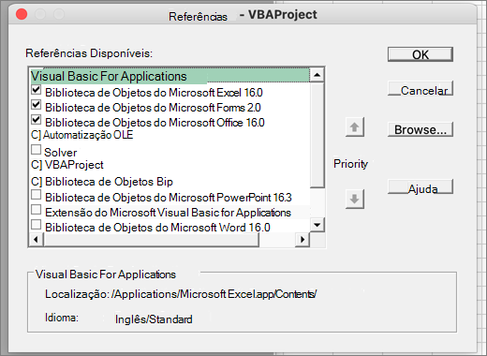Image resolution: width=487 pixels, height=356 pixels.
Task: Click the horizontal scroll left arrow
Action: pos(36,240)
